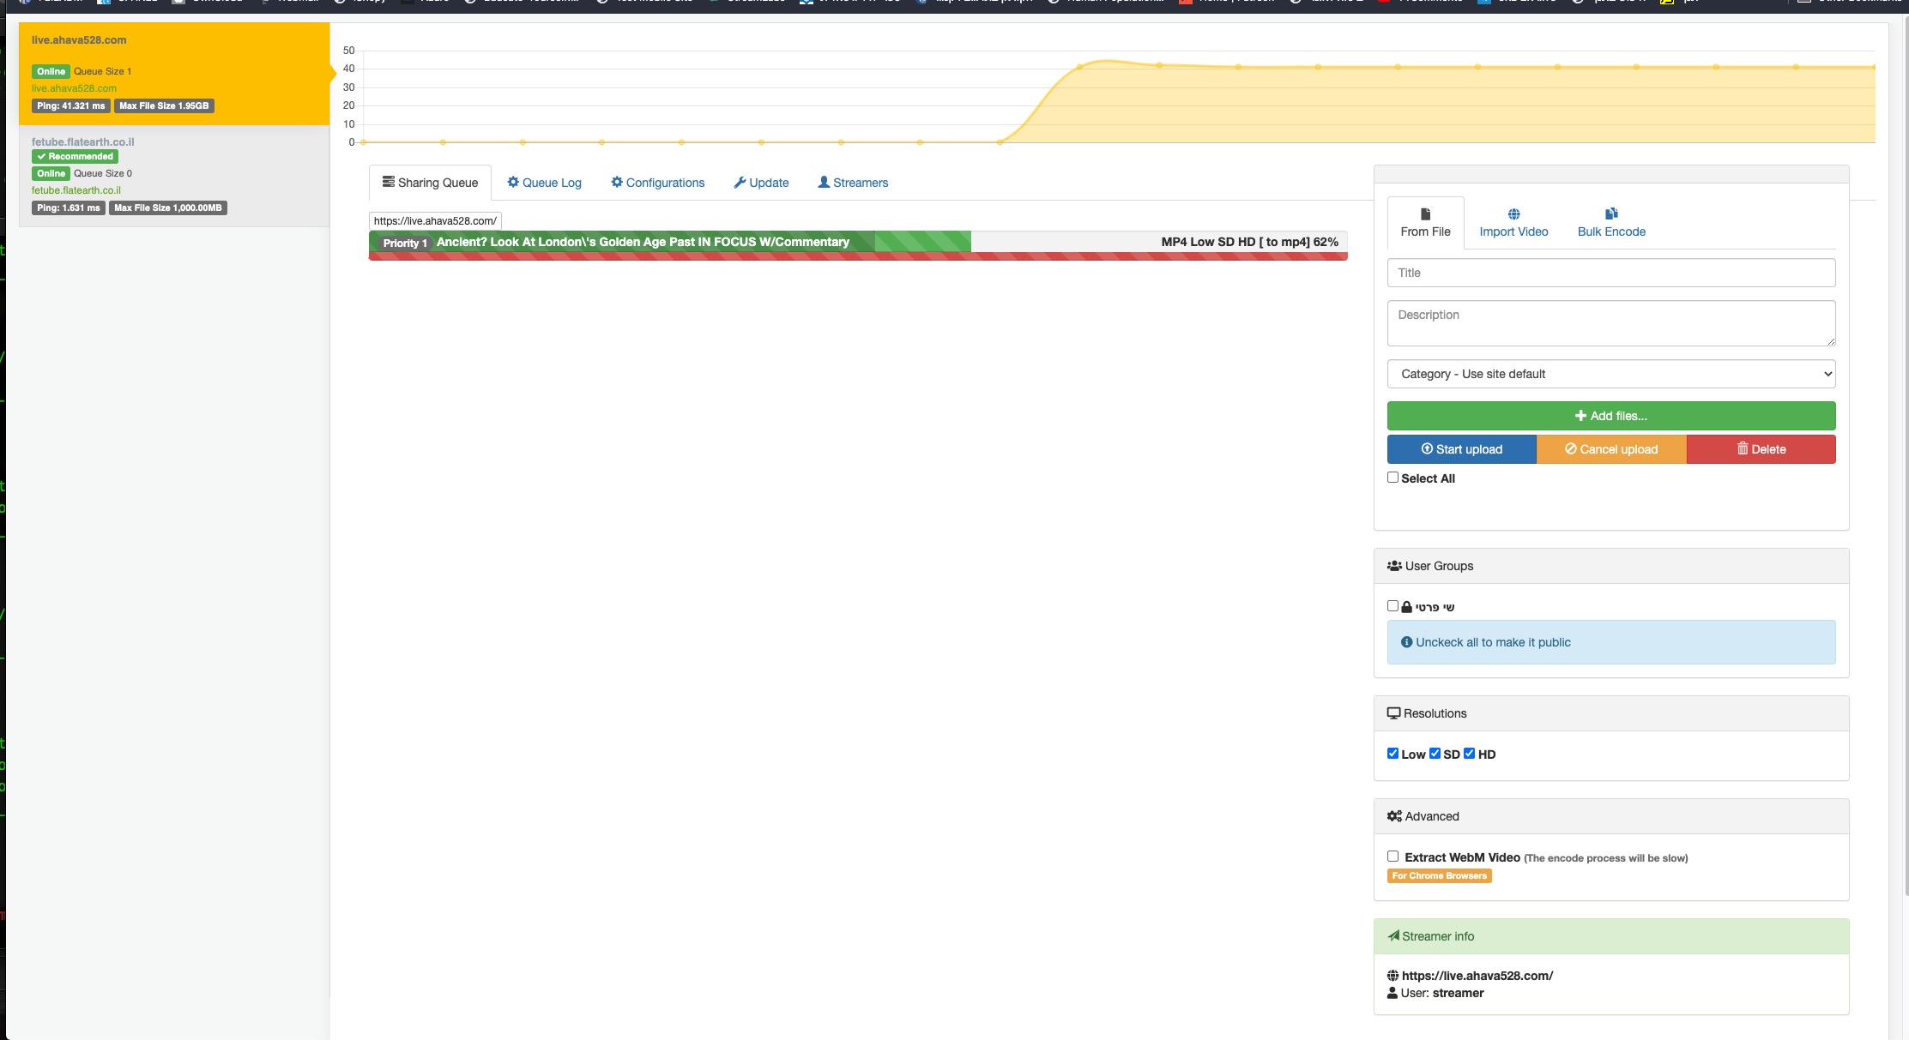Click the Cancel upload button
This screenshot has height=1040, width=1909.
click(x=1611, y=449)
